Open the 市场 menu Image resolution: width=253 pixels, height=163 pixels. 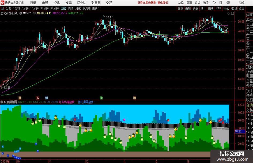tap(45, 3)
